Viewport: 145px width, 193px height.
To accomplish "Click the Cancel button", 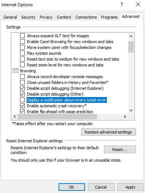I will coord(101,187).
